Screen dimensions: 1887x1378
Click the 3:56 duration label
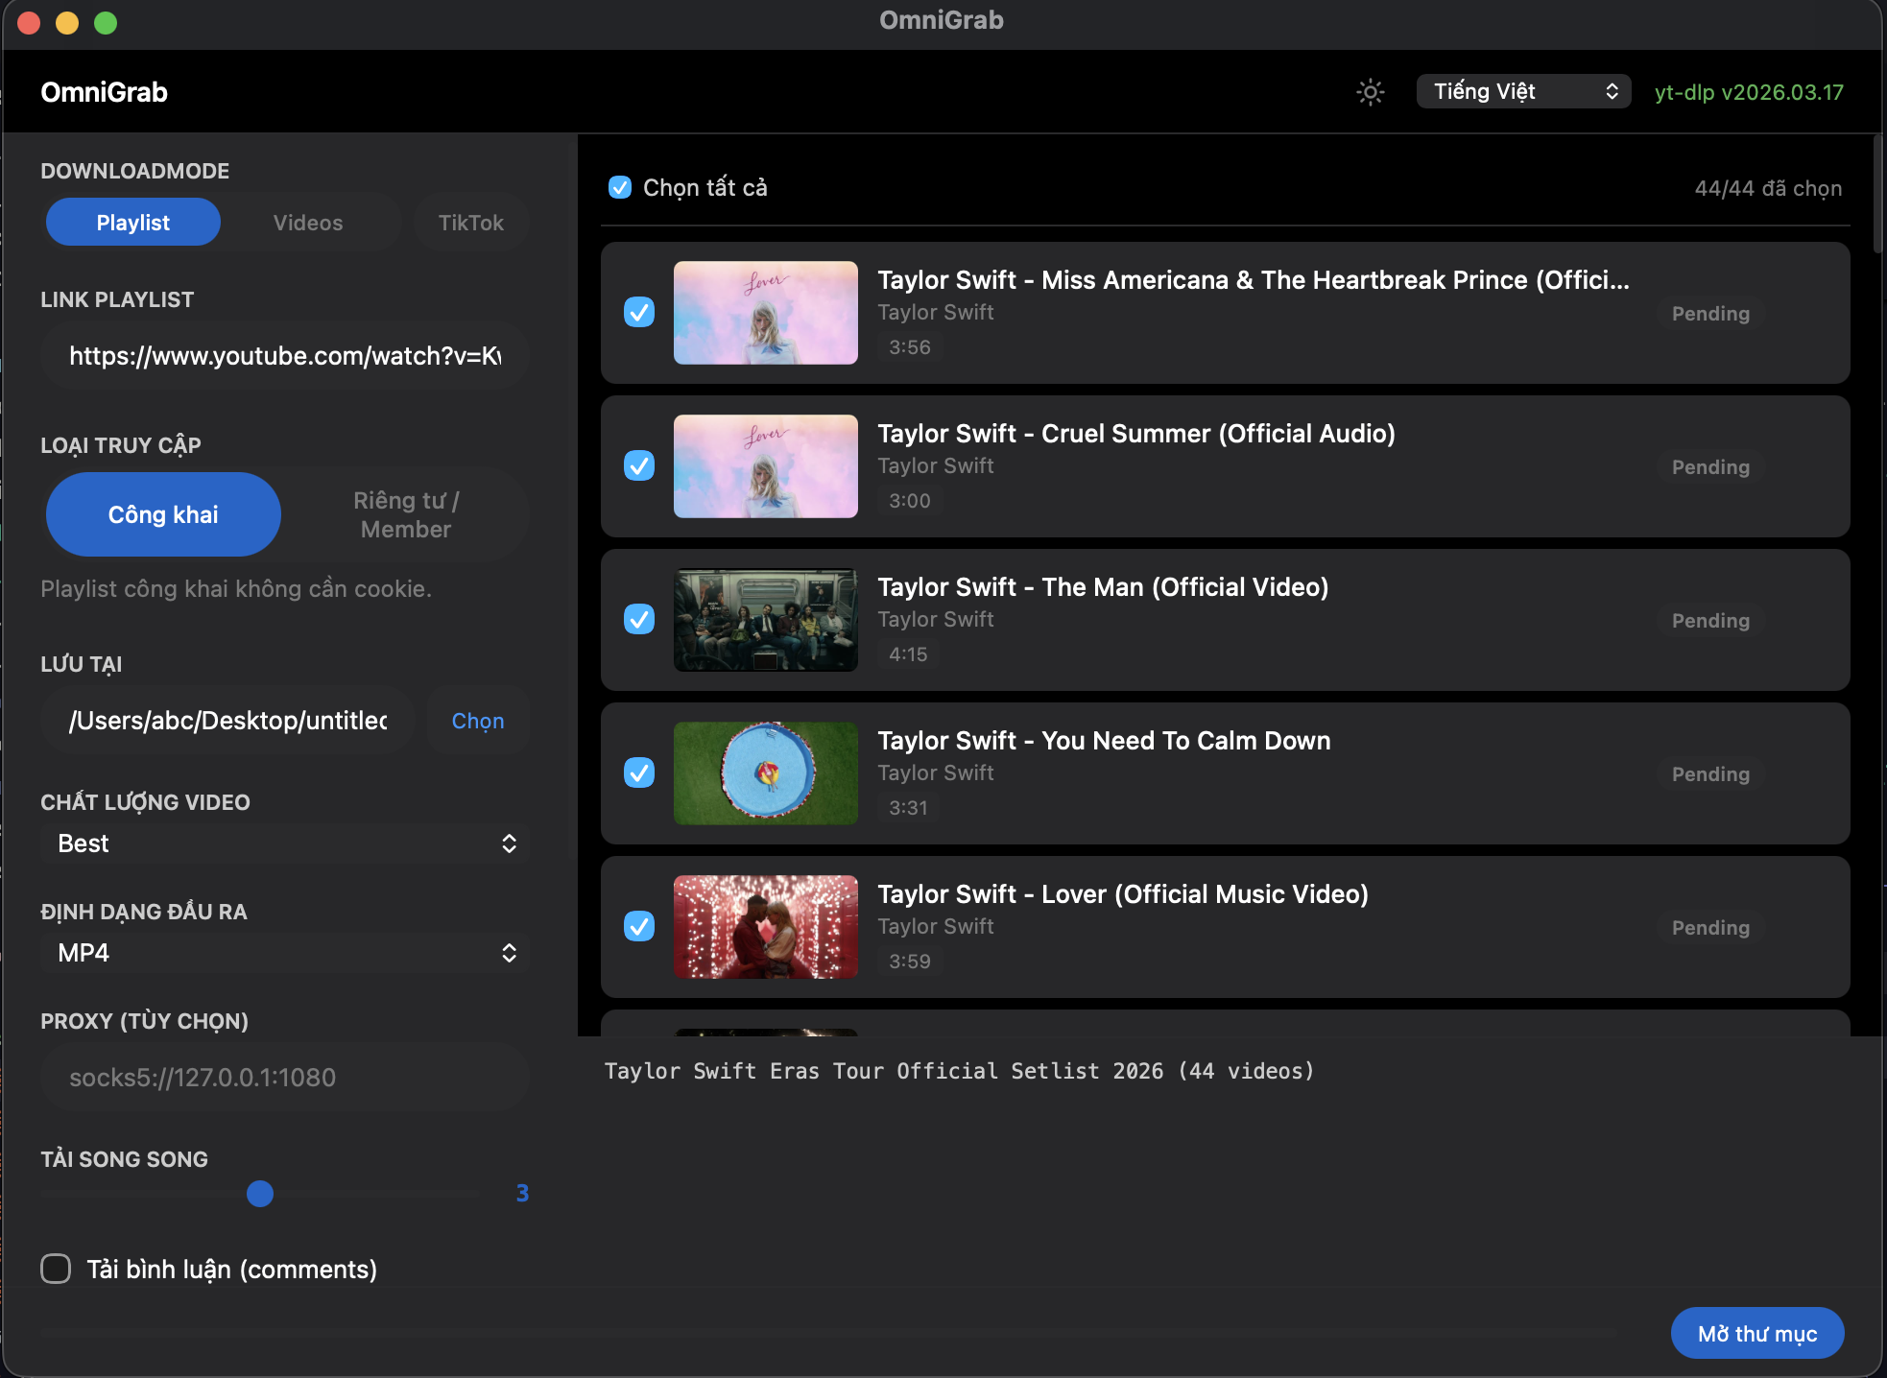pyautogui.click(x=910, y=347)
